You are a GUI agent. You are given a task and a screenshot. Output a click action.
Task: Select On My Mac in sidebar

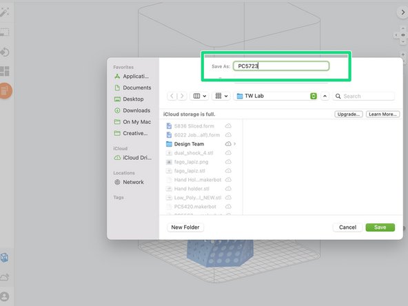(x=133, y=122)
